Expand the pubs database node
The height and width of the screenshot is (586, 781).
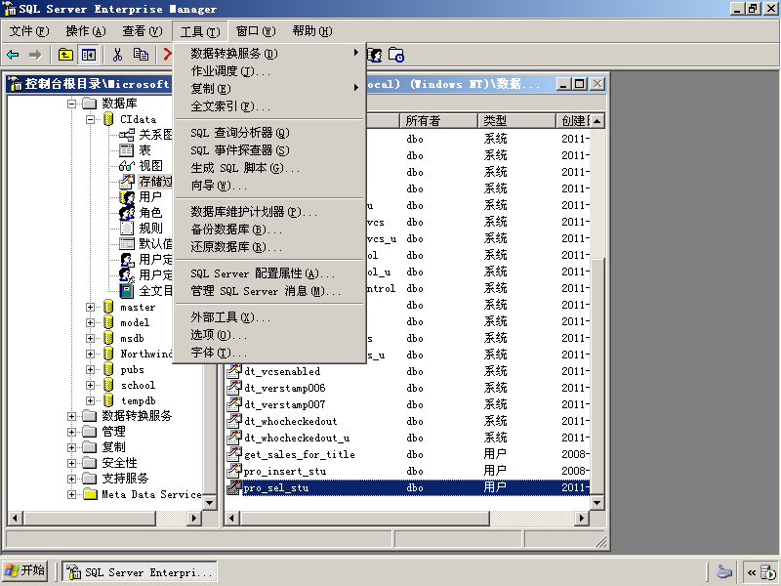pos(90,370)
